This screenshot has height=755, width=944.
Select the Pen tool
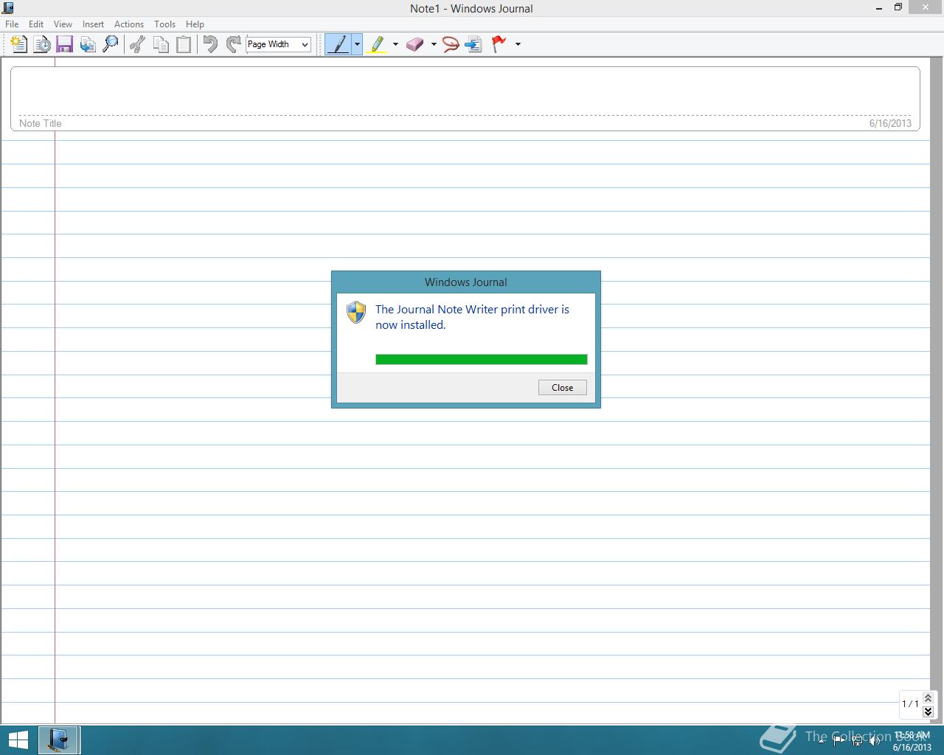[x=338, y=44]
